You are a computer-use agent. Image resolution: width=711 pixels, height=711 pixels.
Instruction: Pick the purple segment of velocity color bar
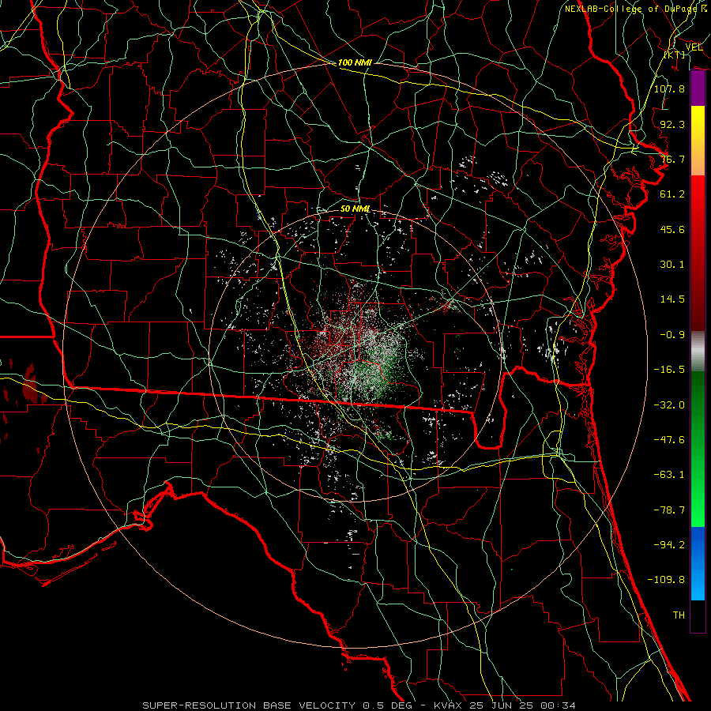698,88
